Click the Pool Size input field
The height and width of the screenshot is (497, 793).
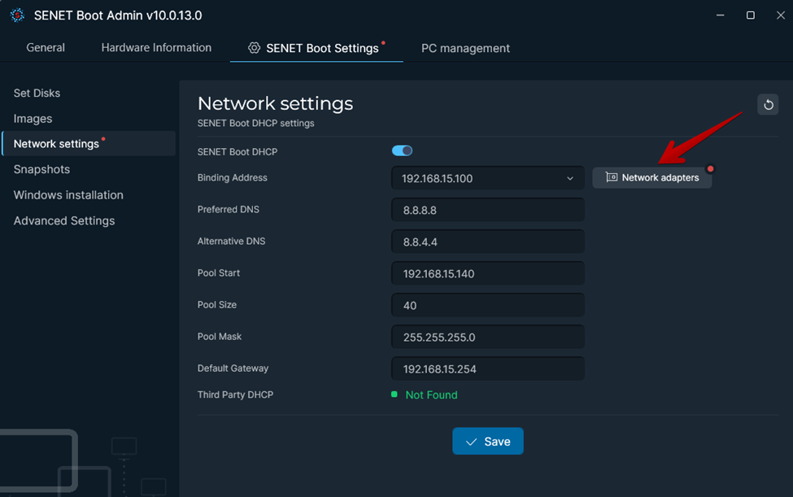(x=487, y=304)
